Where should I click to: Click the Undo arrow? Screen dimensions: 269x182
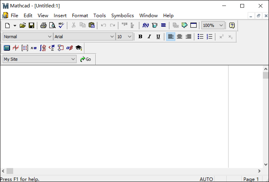point(103,25)
